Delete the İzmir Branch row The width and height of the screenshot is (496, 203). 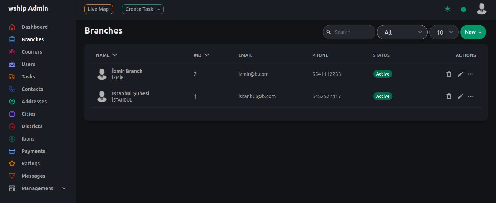(449, 74)
